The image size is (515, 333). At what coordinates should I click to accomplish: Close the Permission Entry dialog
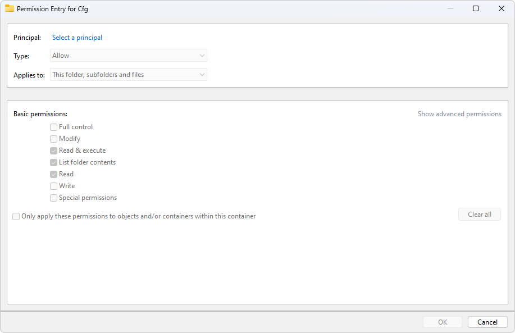pos(501,8)
